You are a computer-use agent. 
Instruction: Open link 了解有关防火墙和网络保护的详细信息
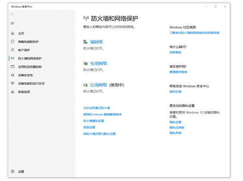[x=194, y=33]
